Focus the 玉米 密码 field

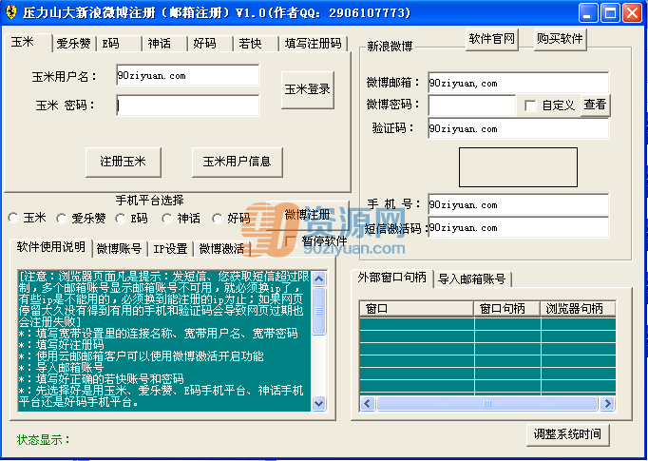point(188,106)
